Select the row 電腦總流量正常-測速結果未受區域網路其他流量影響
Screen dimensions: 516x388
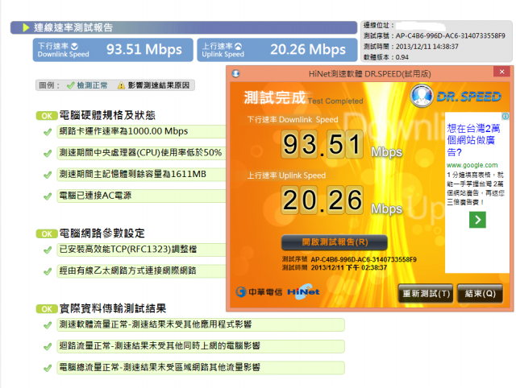pos(201,368)
